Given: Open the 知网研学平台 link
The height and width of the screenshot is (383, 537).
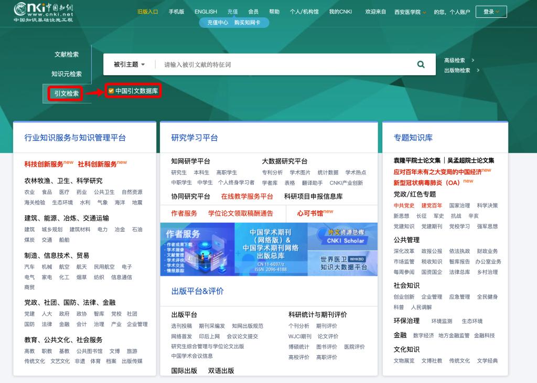Looking at the screenshot, I should [191, 161].
